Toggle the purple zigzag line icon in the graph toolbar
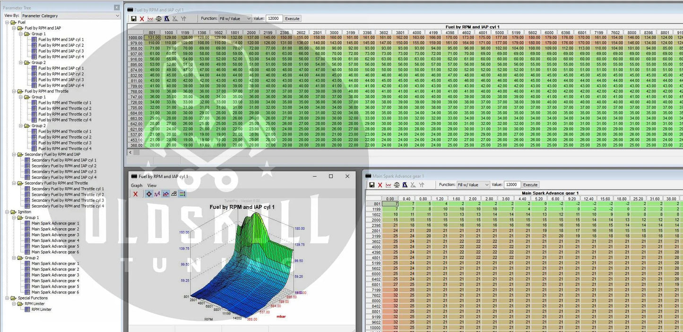This screenshot has width=683, height=332. (x=157, y=194)
